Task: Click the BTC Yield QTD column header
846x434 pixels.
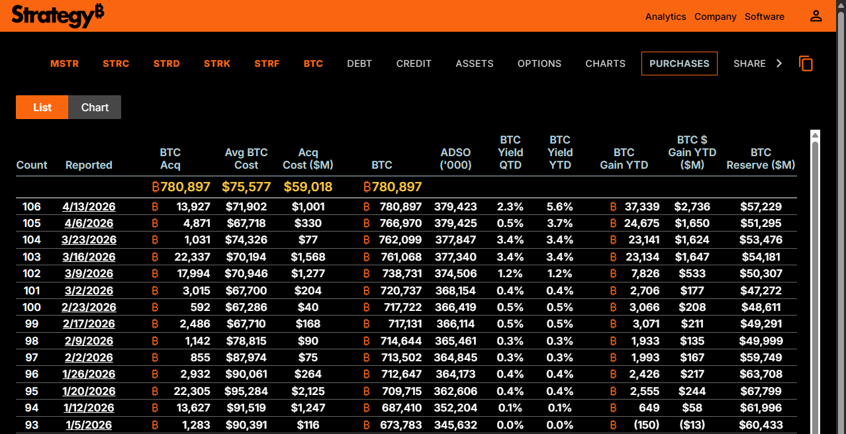Action: (x=510, y=152)
